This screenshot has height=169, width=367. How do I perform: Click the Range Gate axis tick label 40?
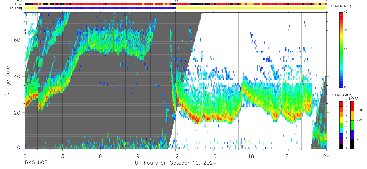17,76
